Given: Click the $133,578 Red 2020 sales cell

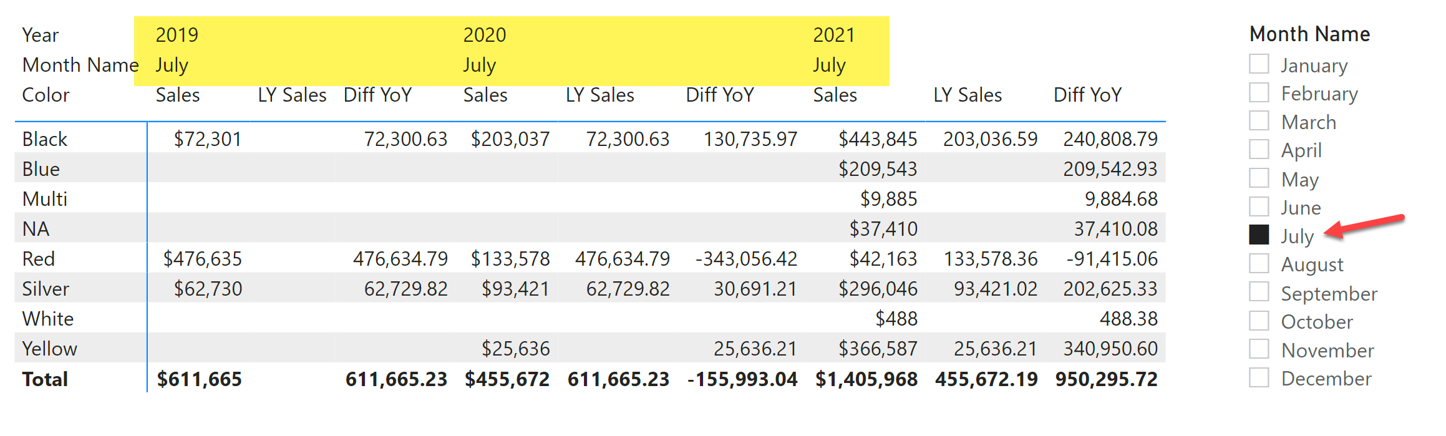Looking at the screenshot, I should coord(510,259).
